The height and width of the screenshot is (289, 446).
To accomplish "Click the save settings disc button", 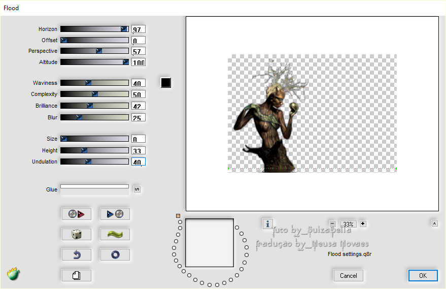I will click(115, 214).
